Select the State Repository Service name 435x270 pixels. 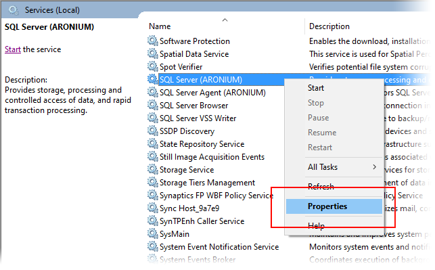[x=202, y=144]
